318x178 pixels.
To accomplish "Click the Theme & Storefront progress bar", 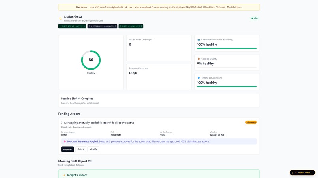I will pyautogui.click(x=227, y=86).
